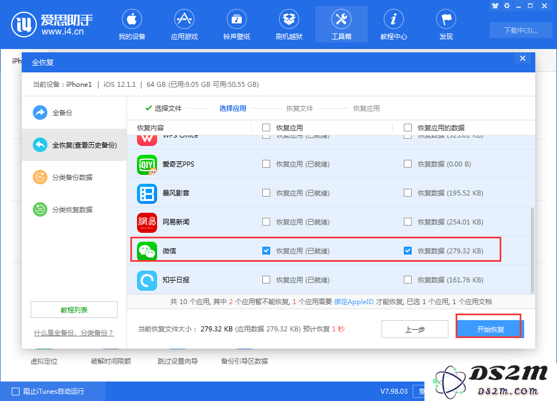557x401 pixels.
Task: Toggle 阻止iTunes自动运行 checkbox
Action: tap(16, 392)
